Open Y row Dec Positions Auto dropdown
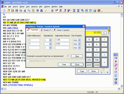124x94 pixels. [x=79, y=44]
